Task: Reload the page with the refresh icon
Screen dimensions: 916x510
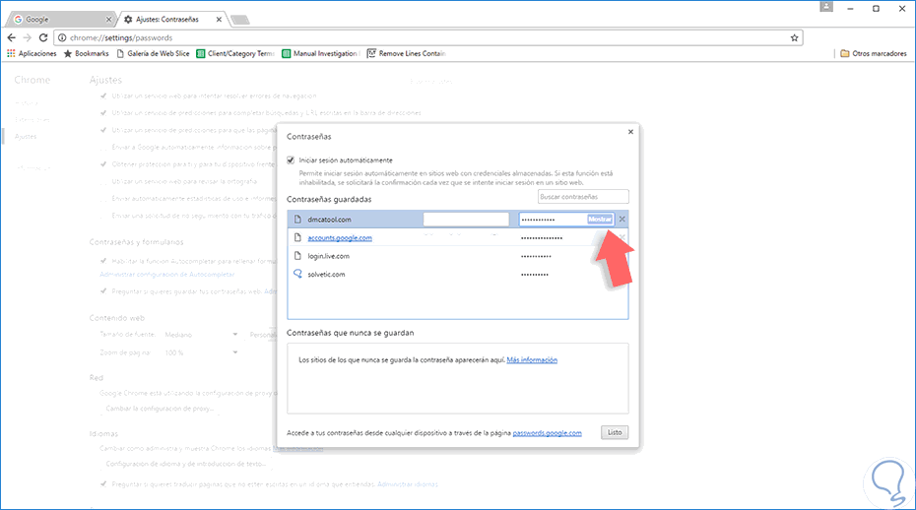Action: pyautogui.click(x=43, y=37)
